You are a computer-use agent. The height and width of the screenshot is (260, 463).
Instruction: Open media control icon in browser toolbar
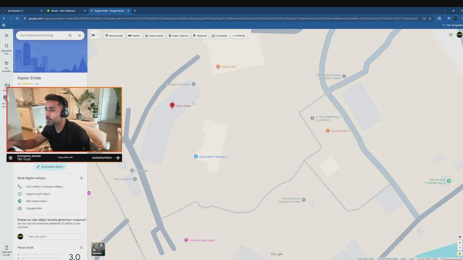click(x=449, y=18)
